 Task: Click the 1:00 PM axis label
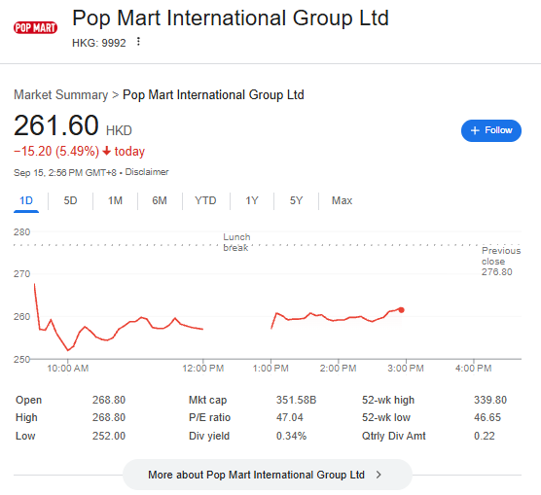tap(270, 368)
